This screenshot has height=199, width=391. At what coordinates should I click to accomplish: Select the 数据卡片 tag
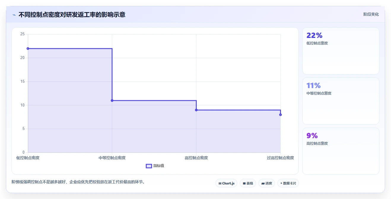(288, 183)
